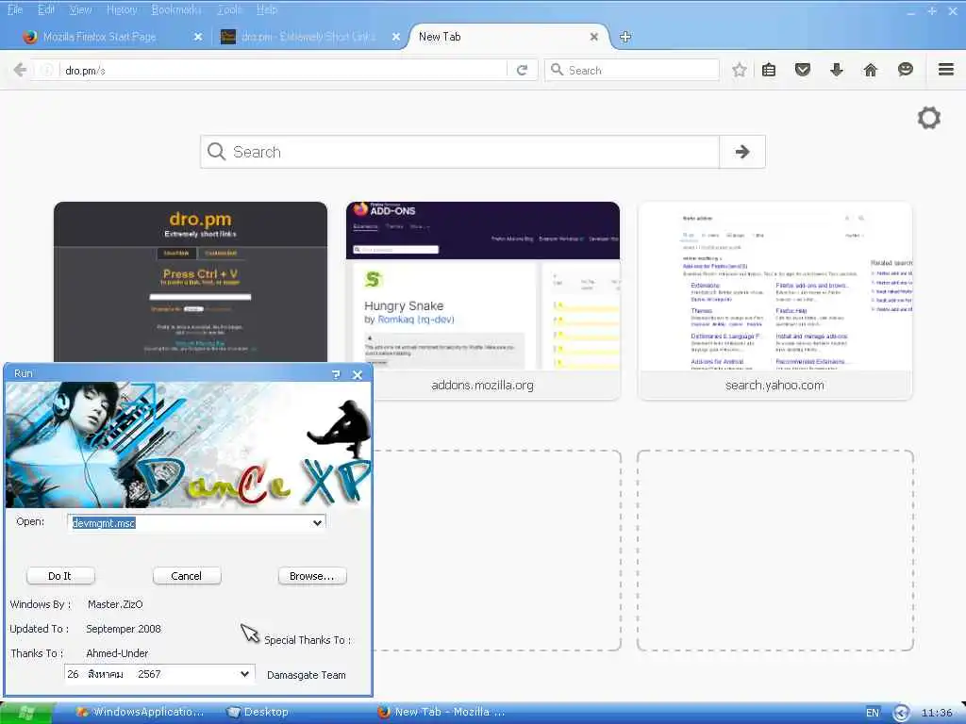This screenshot has height=724, width=966.
Task: Close the New Tab tab
Action: tap(594, 37)
